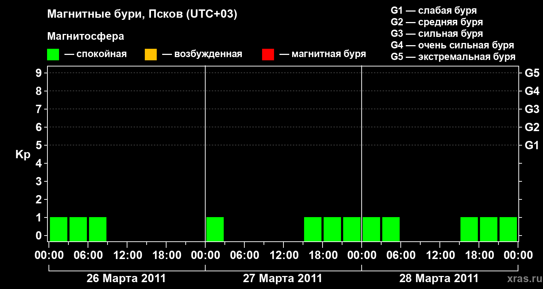Screen dimensions: 543x289
Task: Click the green bar just after midnight 27 March
Action: click(215, 229)
